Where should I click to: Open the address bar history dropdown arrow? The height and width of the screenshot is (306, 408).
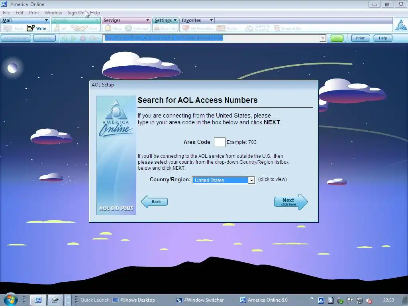point(323,38)
